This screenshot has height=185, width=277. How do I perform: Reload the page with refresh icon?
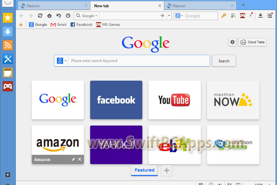[40, 16]
